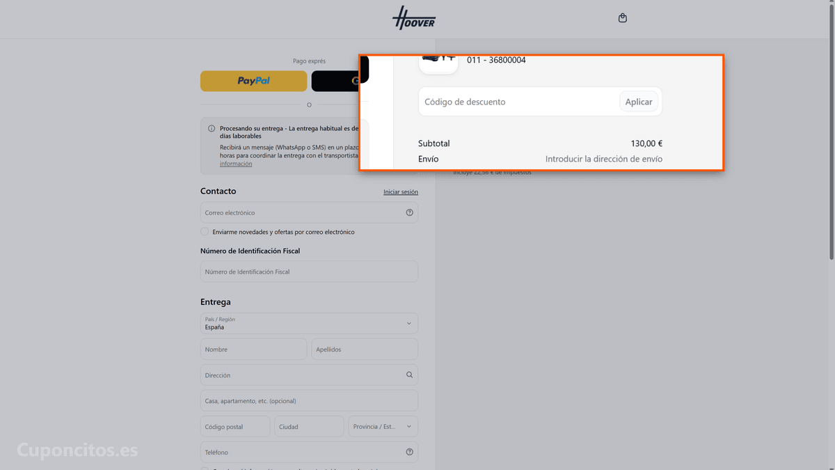Click the help icon in Correo electrónico field

coord(409,212)
